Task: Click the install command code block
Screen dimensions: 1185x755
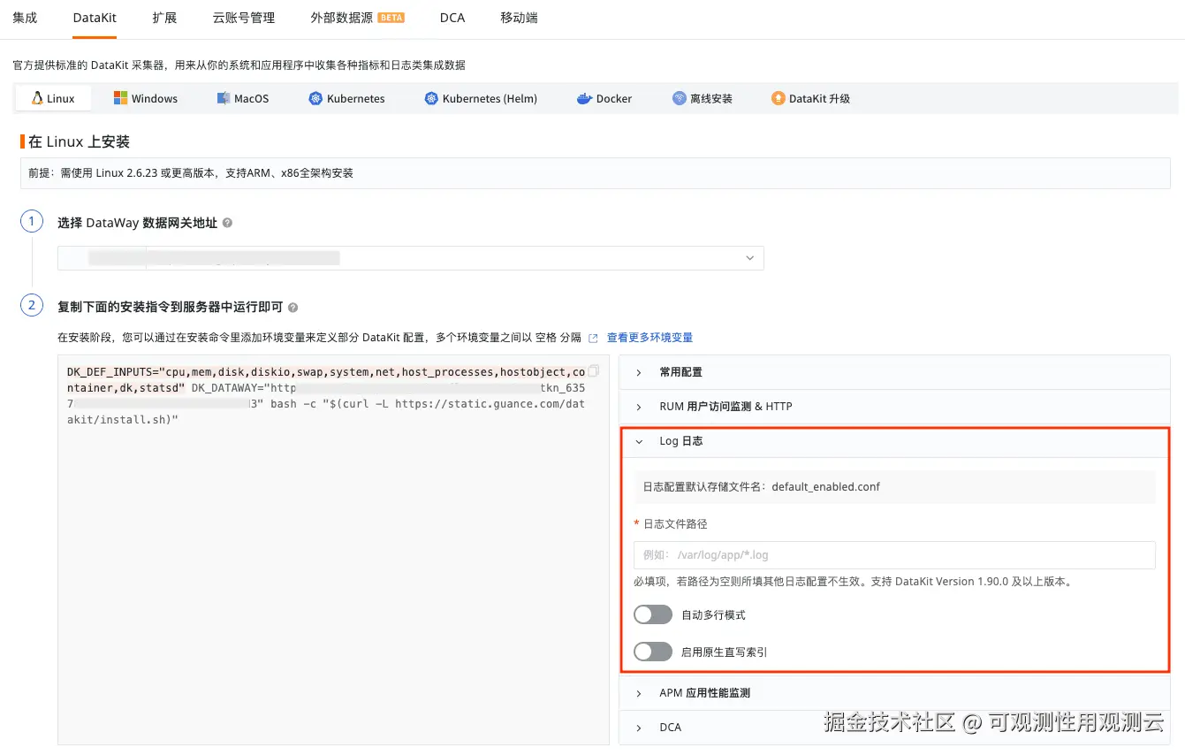Action: (333, 550)
